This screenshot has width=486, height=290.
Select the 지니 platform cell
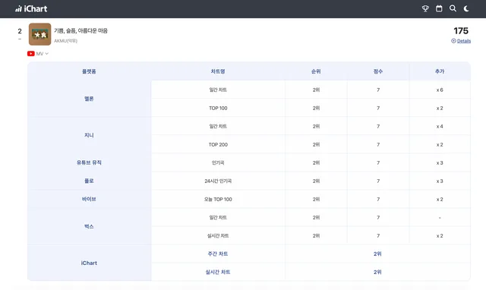(x=89, y=135)
